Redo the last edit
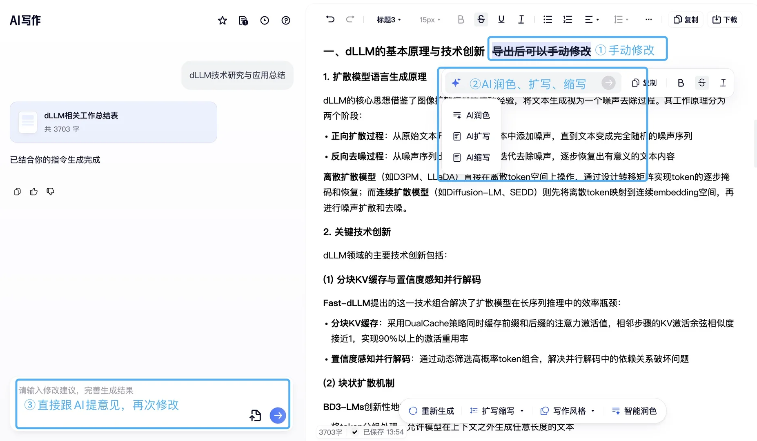 tap(350, 19)
